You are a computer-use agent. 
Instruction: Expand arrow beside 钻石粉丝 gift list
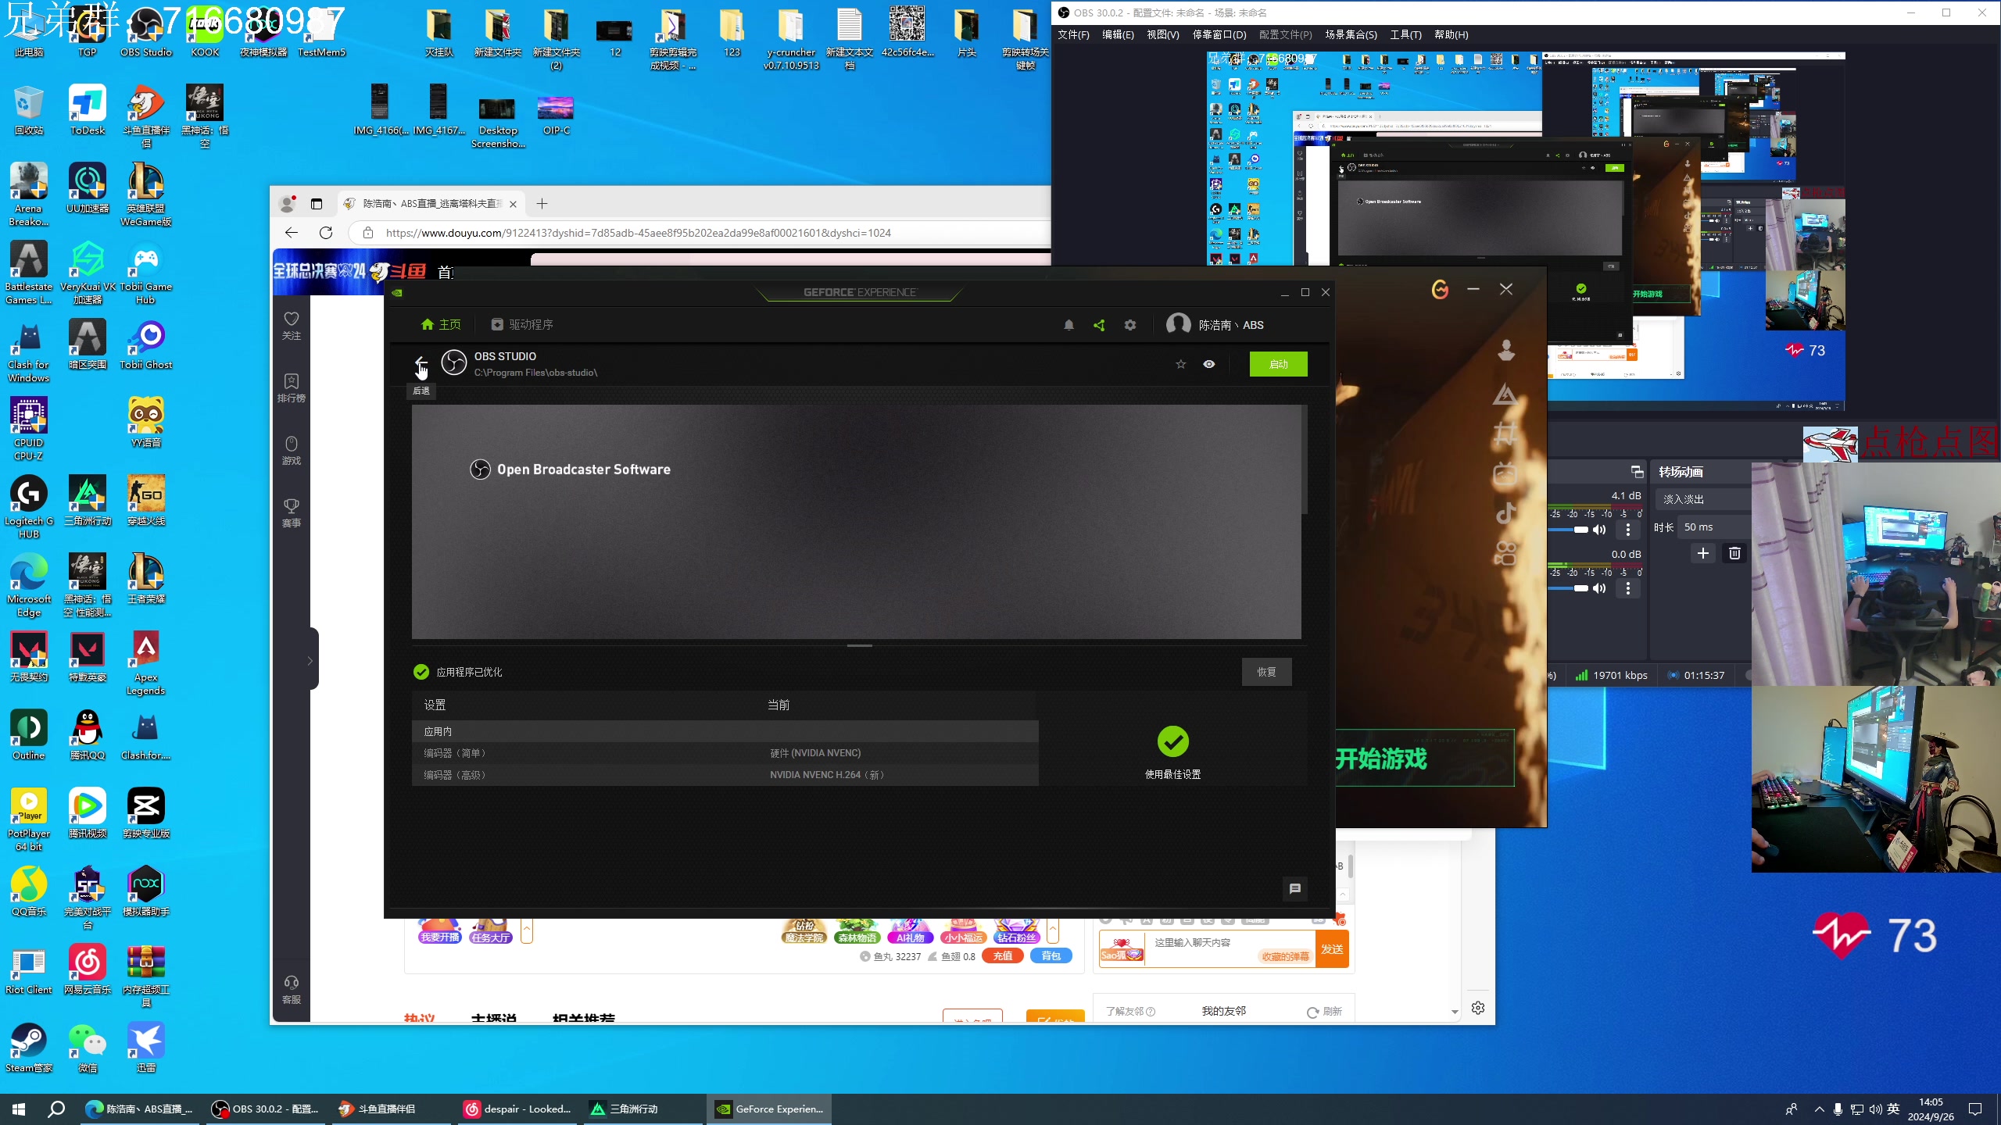click(1053, 931)
